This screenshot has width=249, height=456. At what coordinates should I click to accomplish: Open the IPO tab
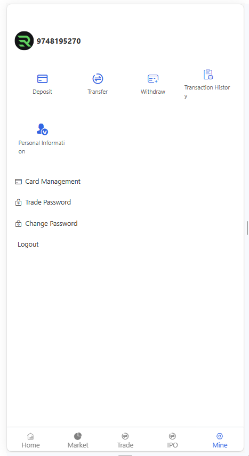(x=172, y=441)
